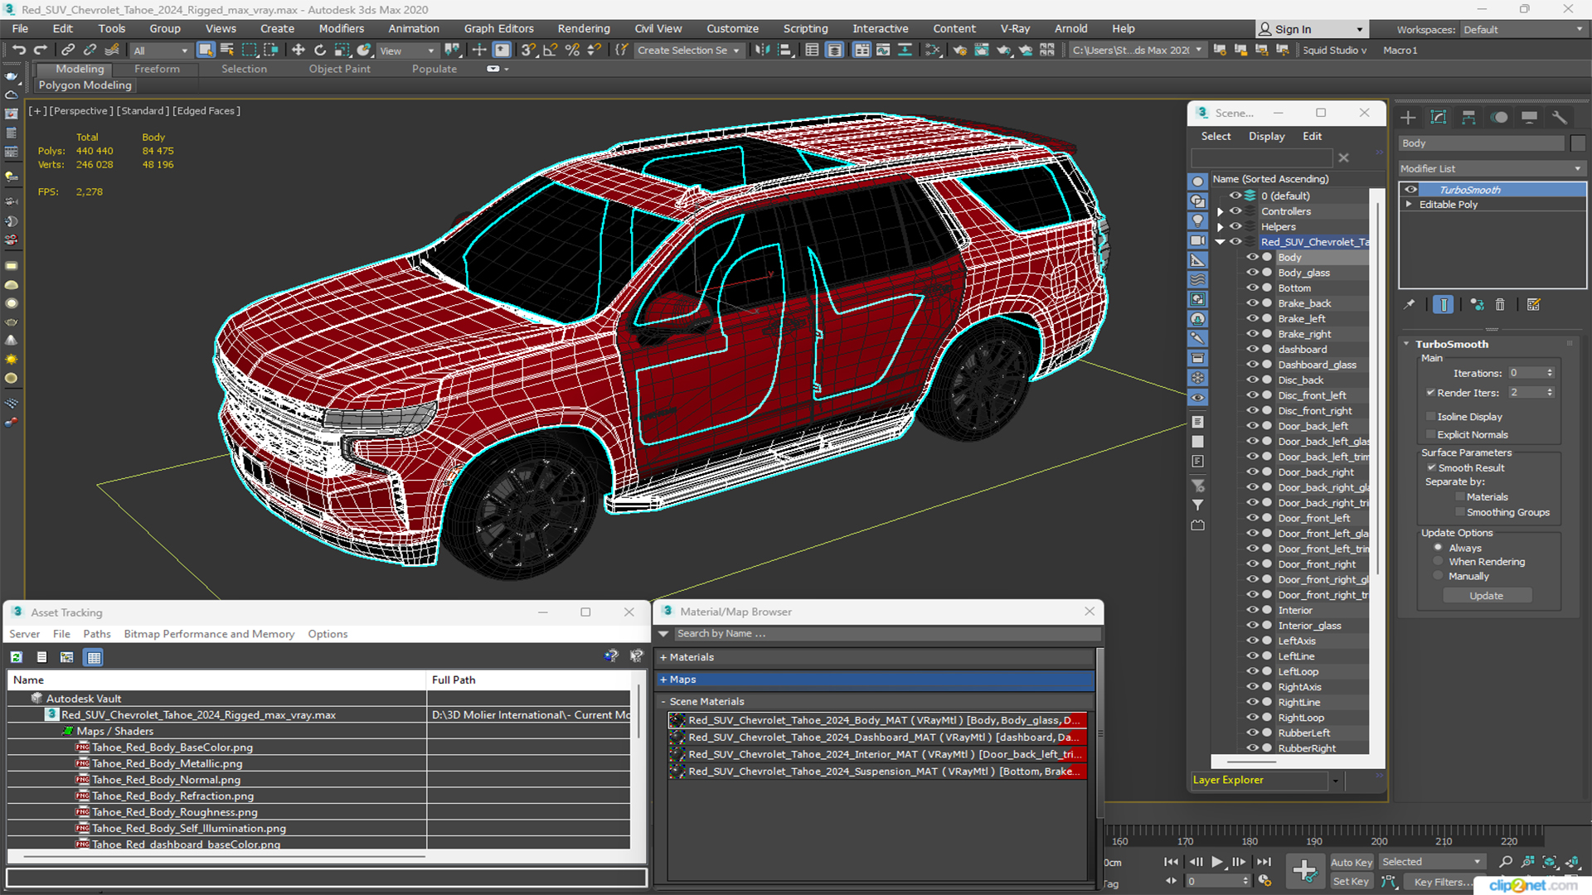This screenshot has height=895, width=1592.
Task: Enable the Isoline Display checkbox
Action: (1430, 417)
